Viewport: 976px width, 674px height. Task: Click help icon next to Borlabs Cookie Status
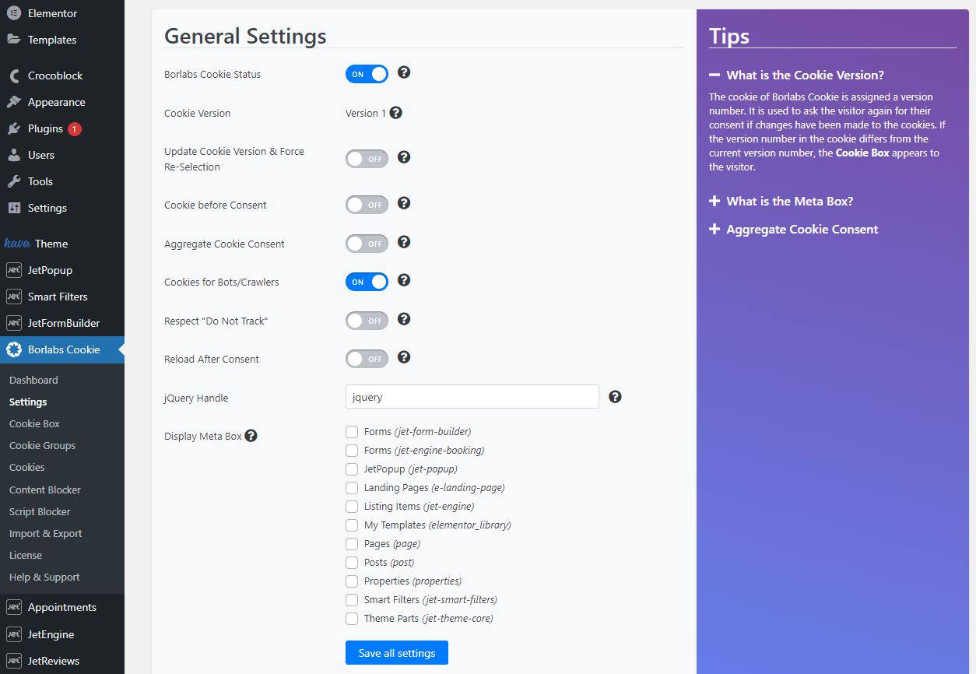pos(404,72)
